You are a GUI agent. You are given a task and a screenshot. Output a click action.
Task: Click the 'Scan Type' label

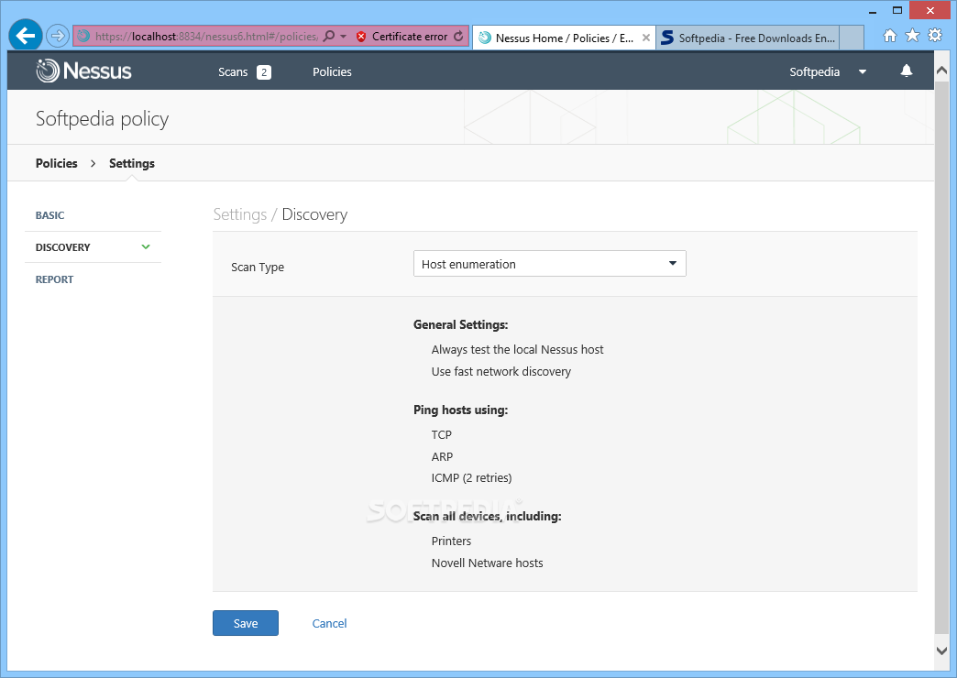tap(258, 268)
